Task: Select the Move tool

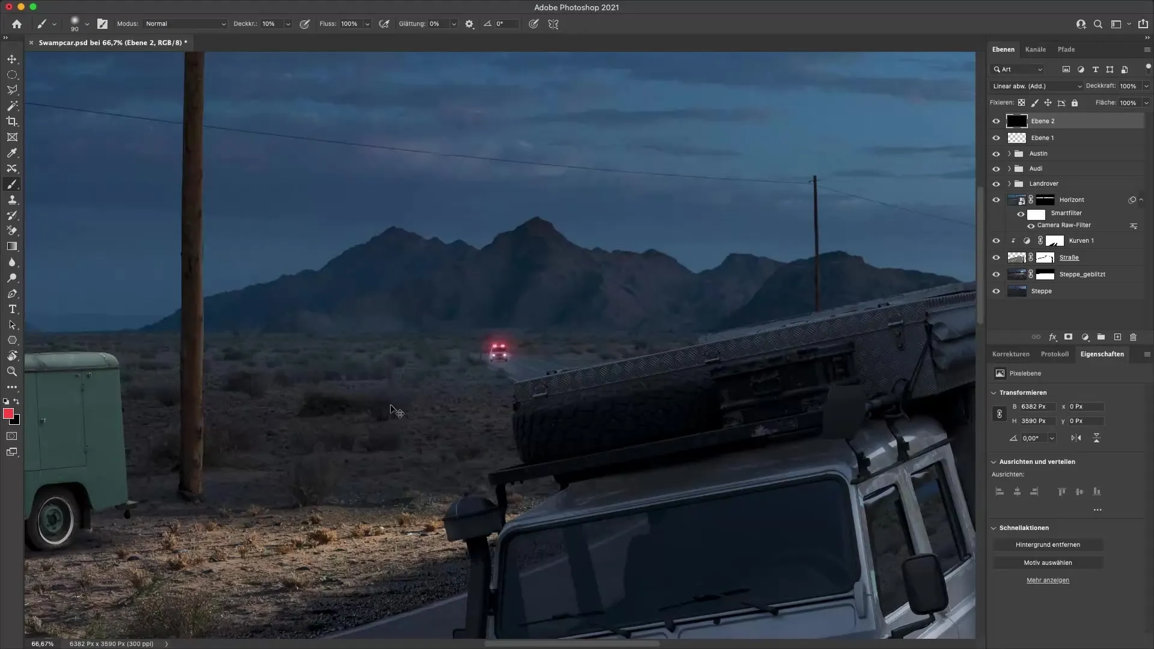Action: pos(12,59)
